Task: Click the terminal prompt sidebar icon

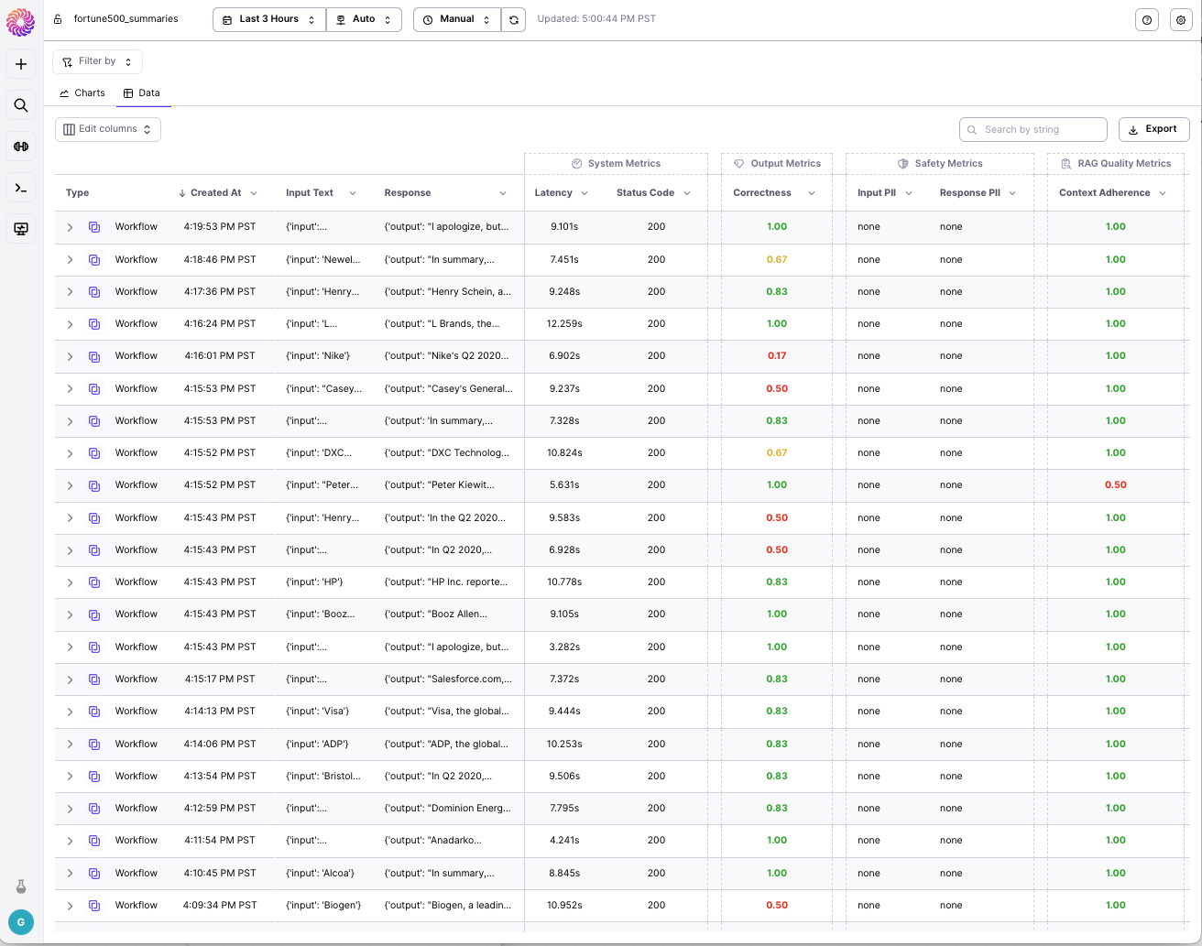Action: coord(21,188)
